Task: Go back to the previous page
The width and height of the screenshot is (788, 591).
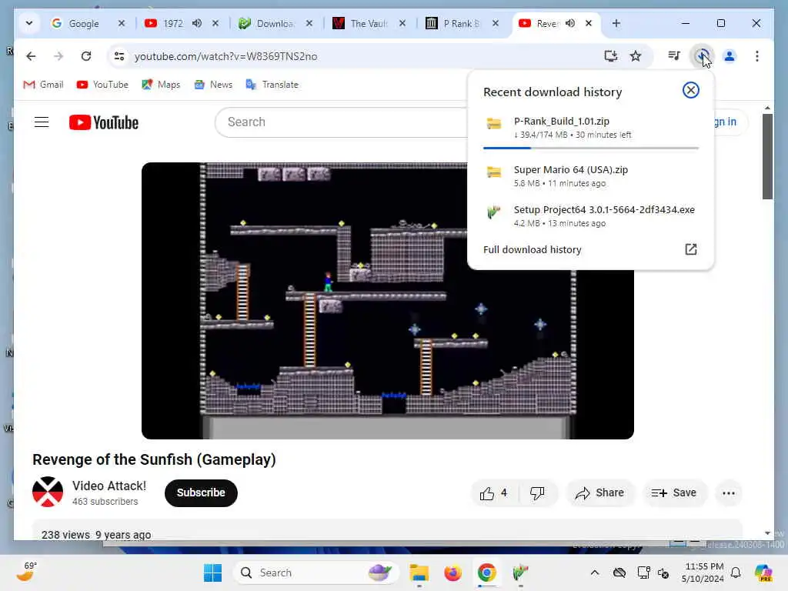Action: click(31, 56)
